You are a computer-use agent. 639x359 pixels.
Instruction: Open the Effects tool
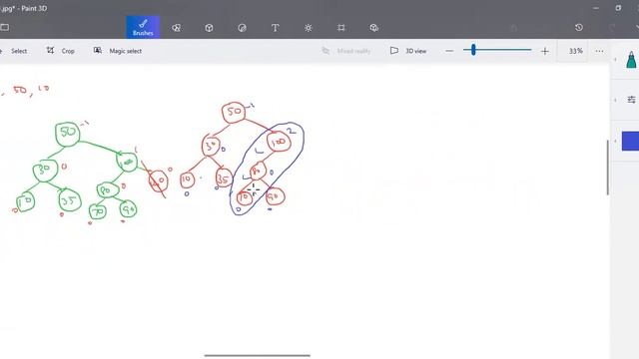[x=309, y=28]
